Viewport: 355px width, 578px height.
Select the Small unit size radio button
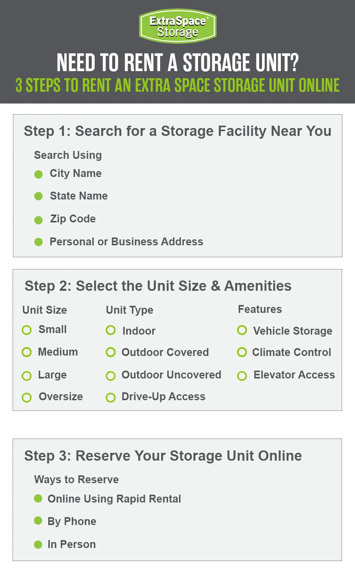click(x=27, y=330)
